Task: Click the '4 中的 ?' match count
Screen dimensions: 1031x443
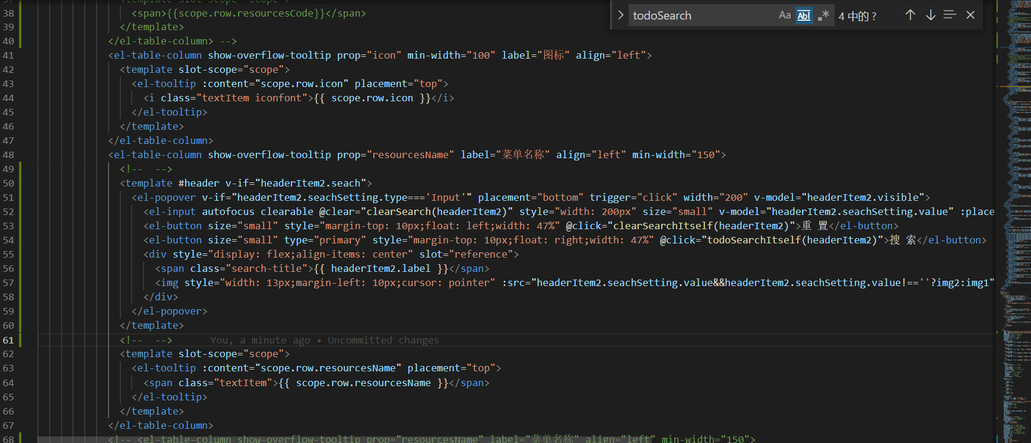Action: 857,16
